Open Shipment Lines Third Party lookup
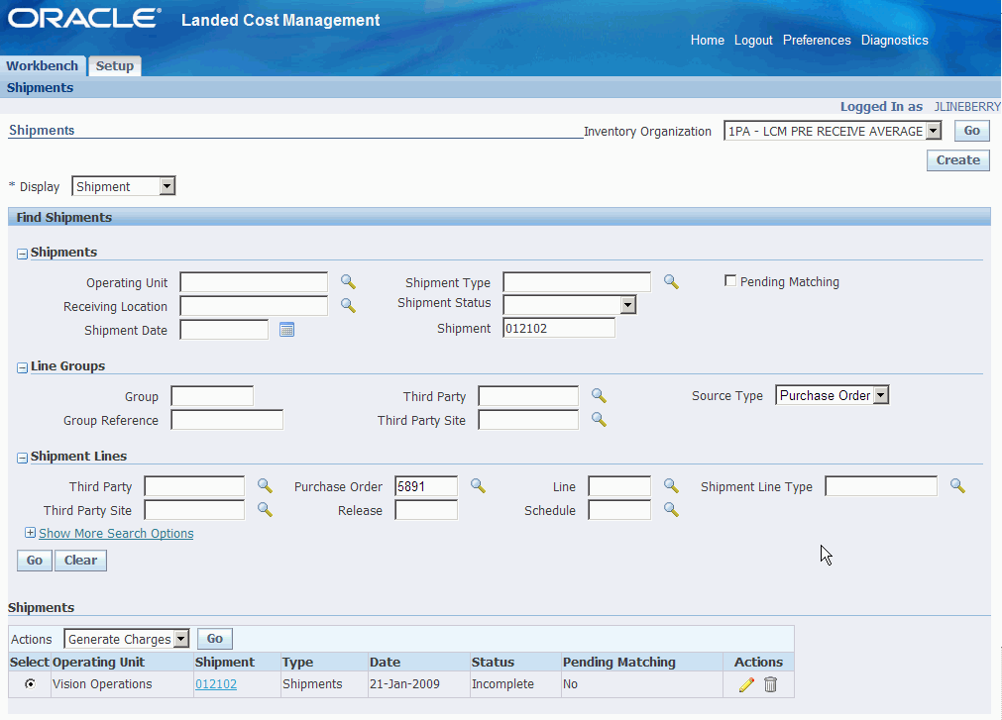1002x720 pixels. click(x=266, y=486)
